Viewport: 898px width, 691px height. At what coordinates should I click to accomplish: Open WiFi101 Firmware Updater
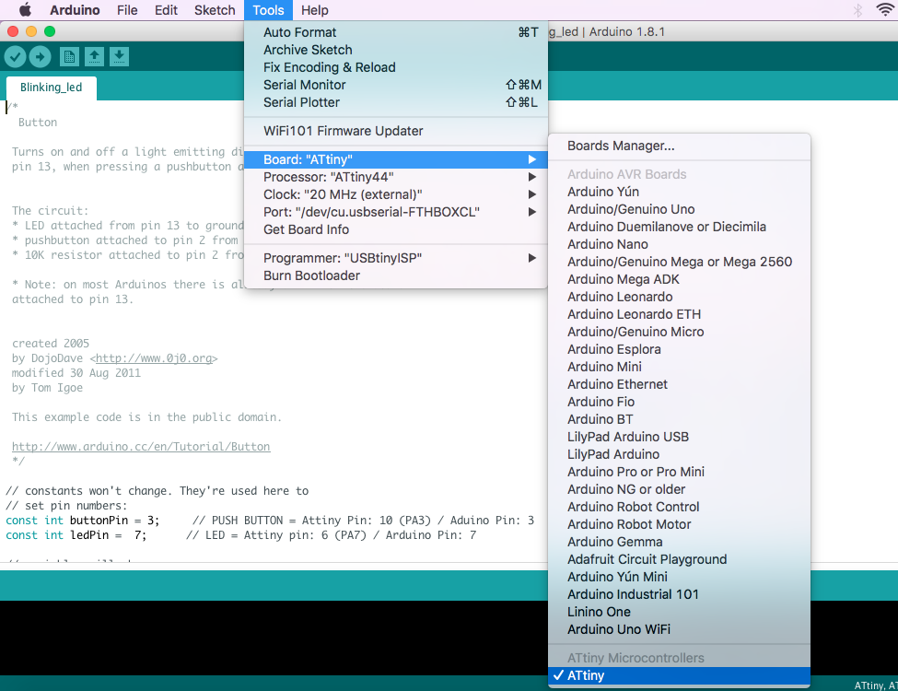(396, 131)
